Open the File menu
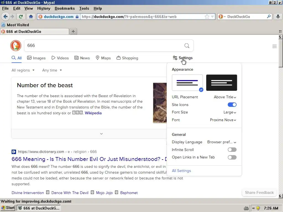Image resolution: width=283 pixels, height=212 pixels. tap(6, 8)
